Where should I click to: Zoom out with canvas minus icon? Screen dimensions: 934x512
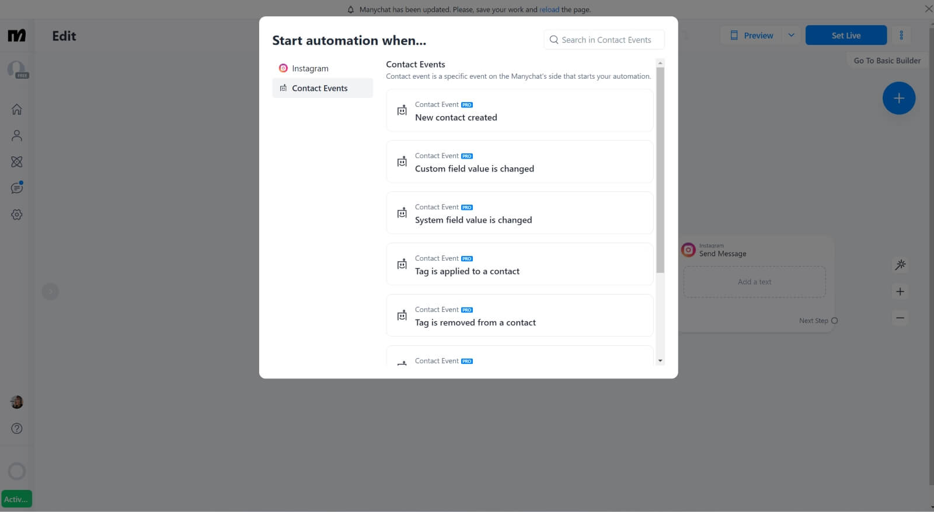[900, 318]
